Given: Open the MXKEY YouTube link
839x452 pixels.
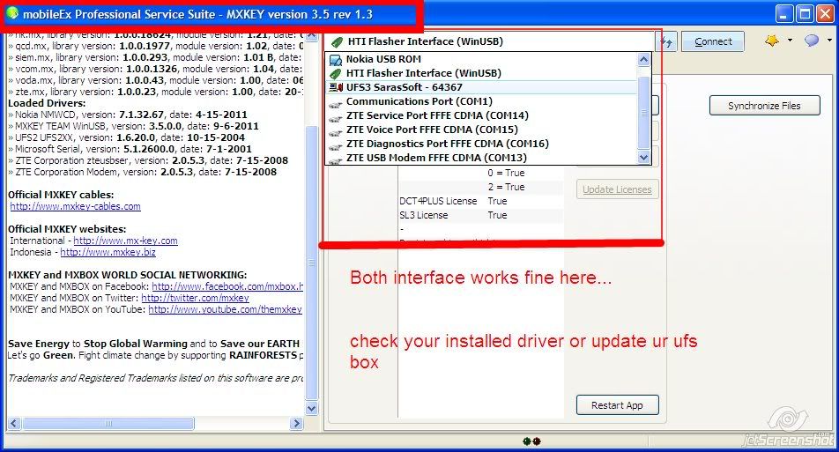Looking at the screenshot, I should coord(225,309).
